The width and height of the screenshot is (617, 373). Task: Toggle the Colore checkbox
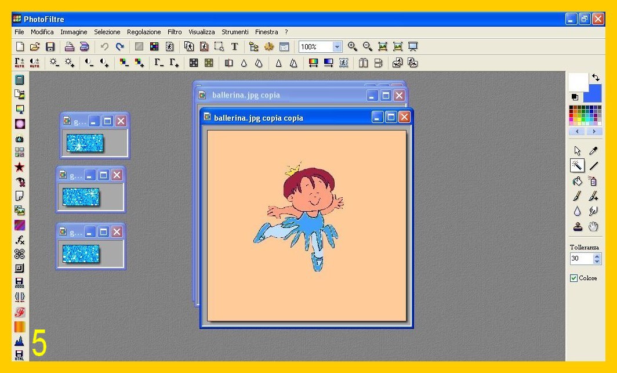click(x=574, y=278)
